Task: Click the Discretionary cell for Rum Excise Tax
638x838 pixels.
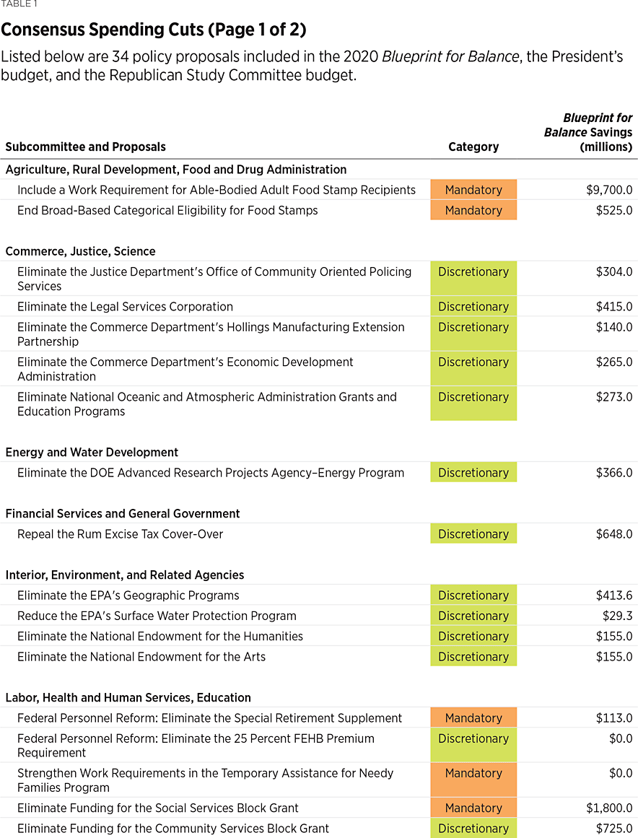Action: (x=473, y=534)
